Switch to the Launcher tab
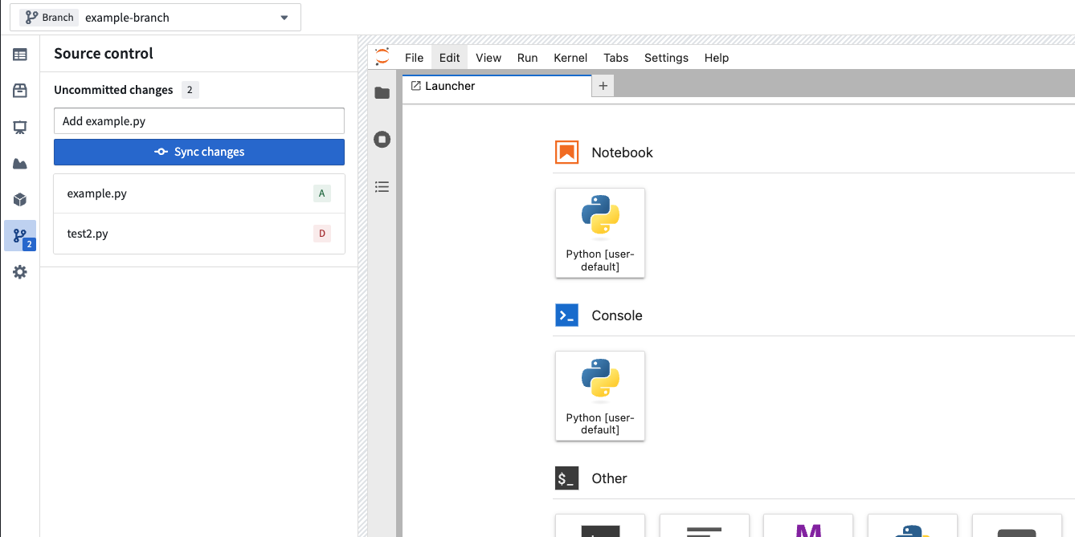This screenshot has height=537, width=1075. click(497, 87)
